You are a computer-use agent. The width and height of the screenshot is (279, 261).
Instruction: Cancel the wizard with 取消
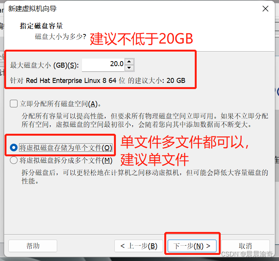point(245,246)
